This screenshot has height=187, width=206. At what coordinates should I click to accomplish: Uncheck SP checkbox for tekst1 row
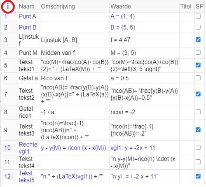(198, 65)
